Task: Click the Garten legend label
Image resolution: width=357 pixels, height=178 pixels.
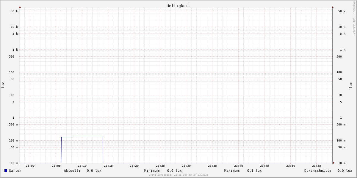Action: [15, 171]
